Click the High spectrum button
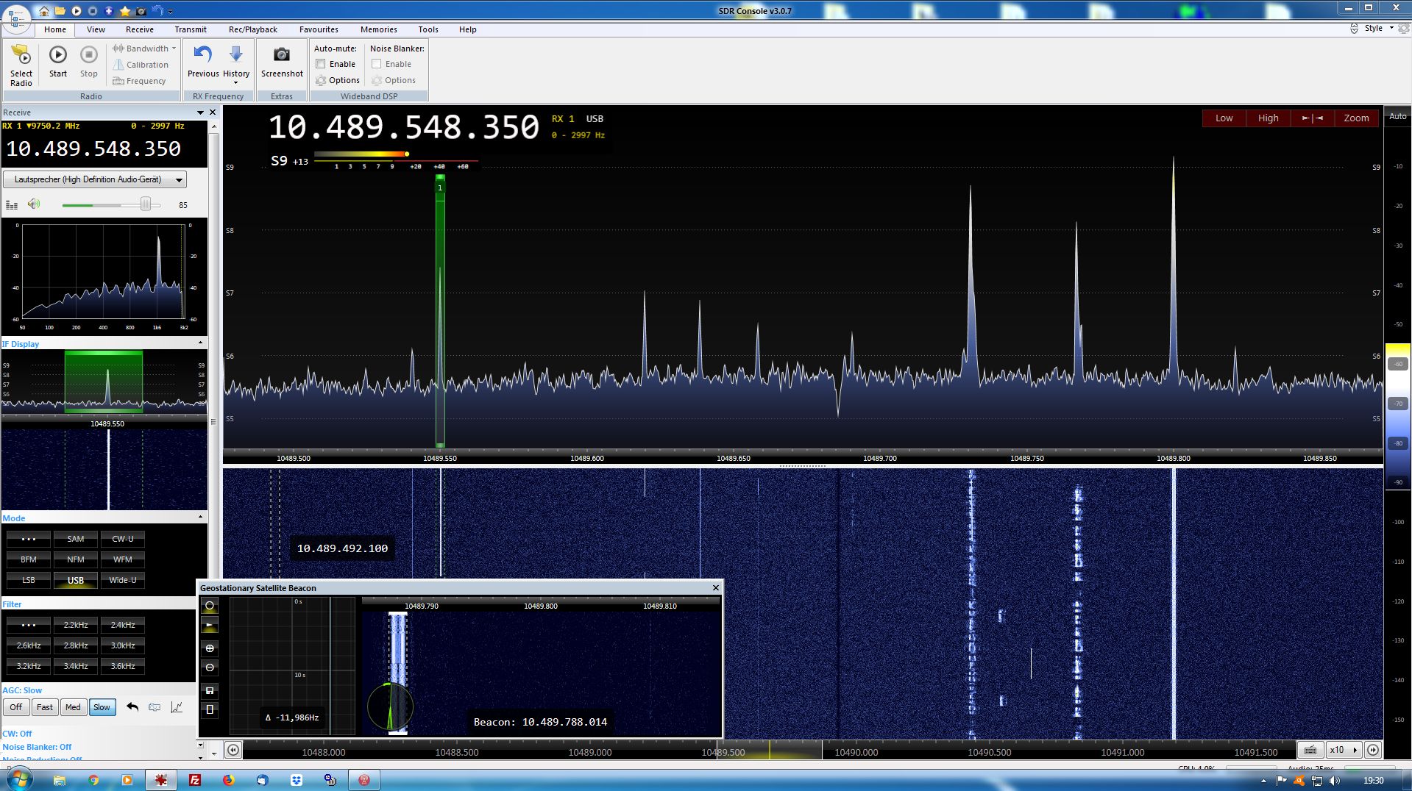Image resolution: width=1412 pixels, height=791 pixels. pyautogui.click(x=1269, y=118)
